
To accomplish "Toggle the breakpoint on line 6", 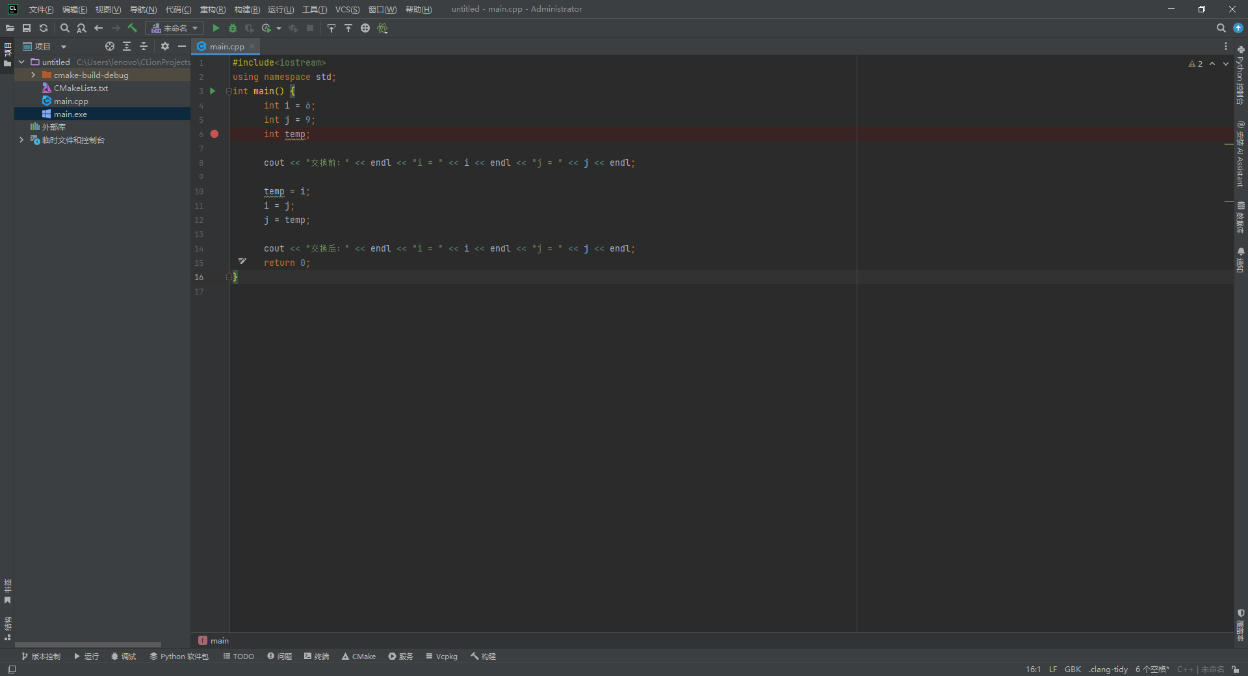I will pos(214,134).
